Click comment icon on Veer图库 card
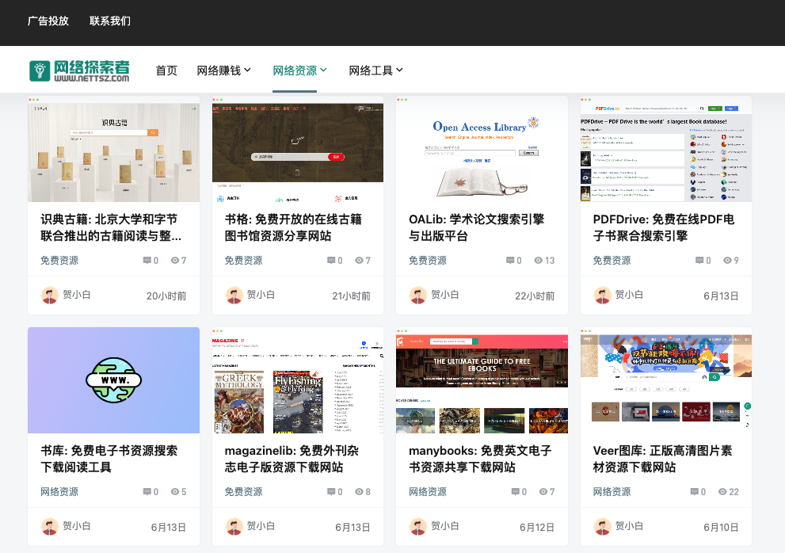785x553 pixels. coord(695,492)
